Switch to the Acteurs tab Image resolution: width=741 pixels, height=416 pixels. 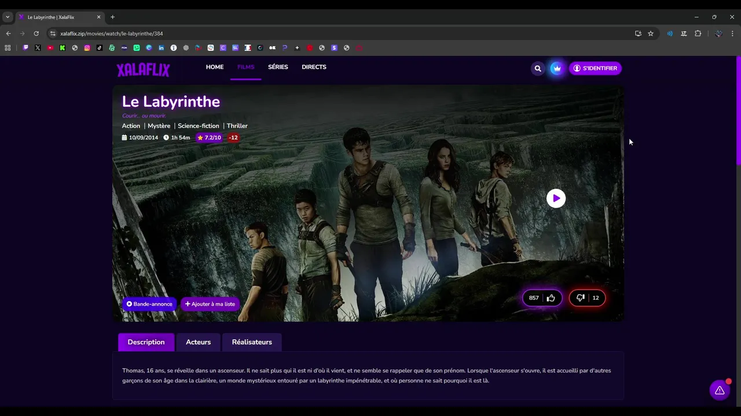(x=198, y=342)
